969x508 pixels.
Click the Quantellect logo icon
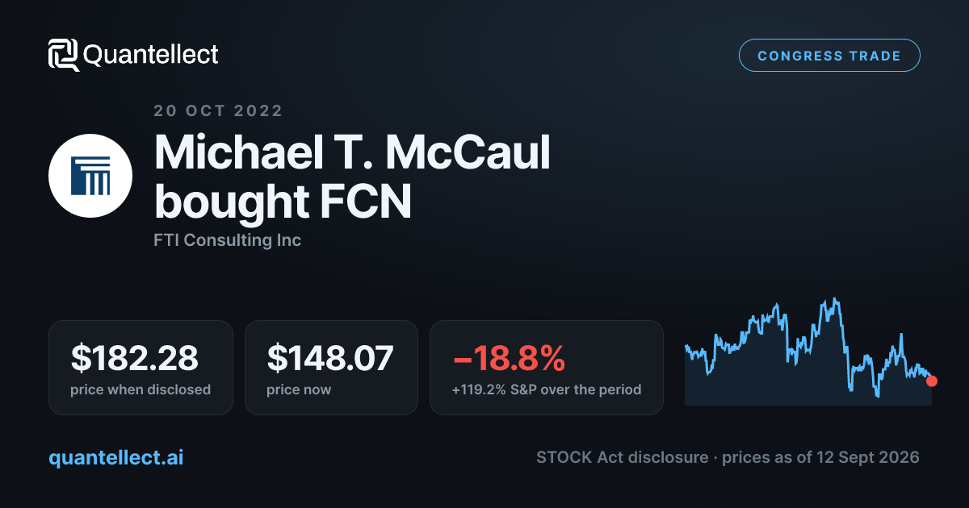pos(64,55)
